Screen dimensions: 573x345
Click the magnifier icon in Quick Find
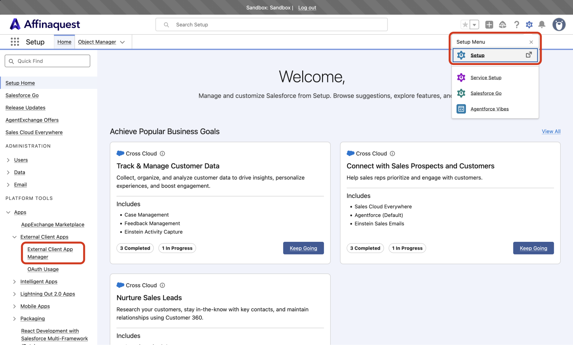[11, 61]
